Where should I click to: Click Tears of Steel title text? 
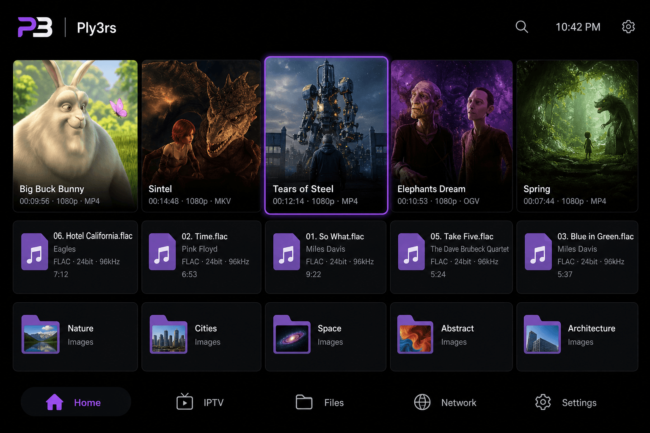(x=303, y=189)
